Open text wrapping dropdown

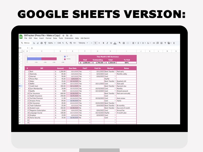(x=144, y=43)
